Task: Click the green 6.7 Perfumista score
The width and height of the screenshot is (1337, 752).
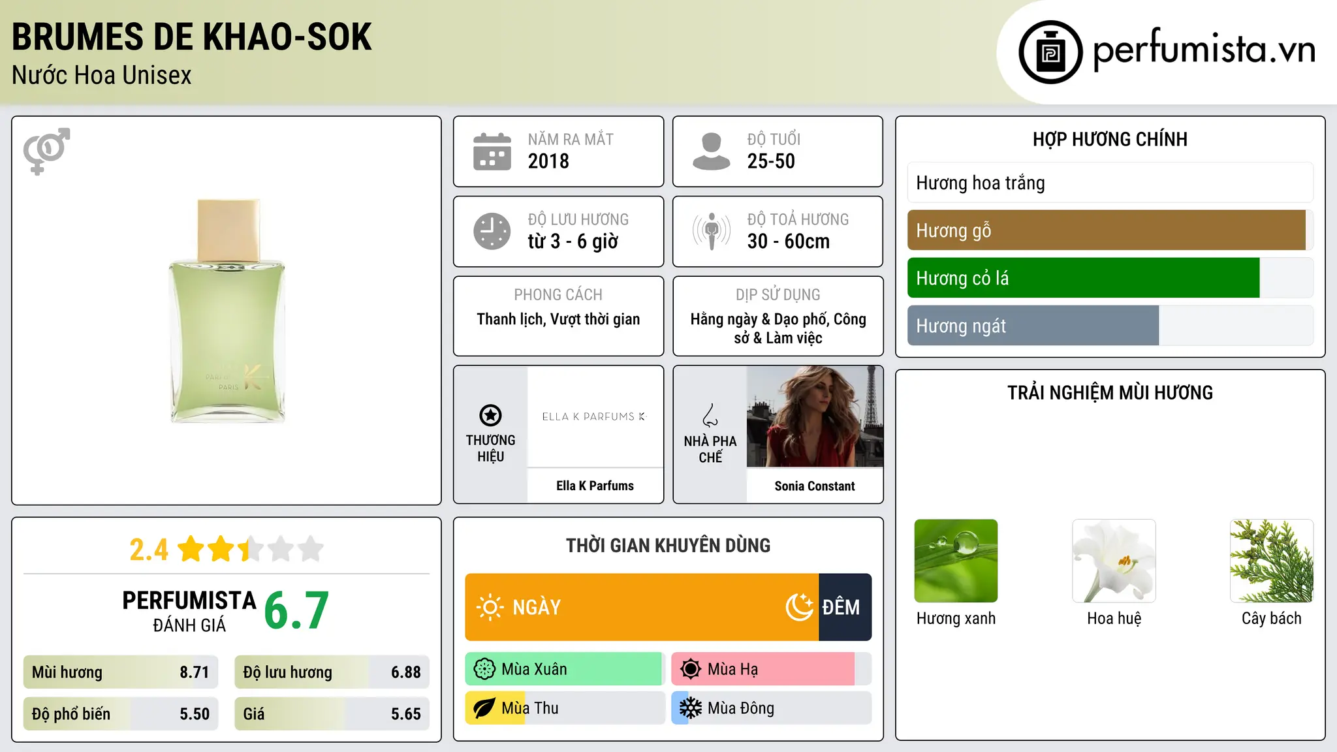Action: tap(296, 611)
